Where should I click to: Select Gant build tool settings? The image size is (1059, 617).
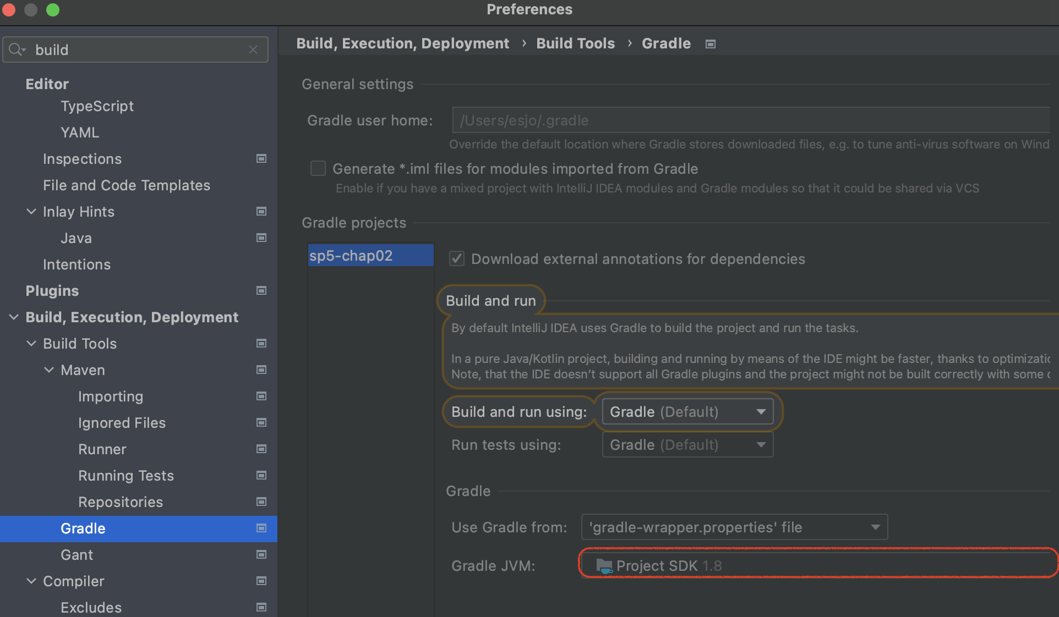point(77,554)
